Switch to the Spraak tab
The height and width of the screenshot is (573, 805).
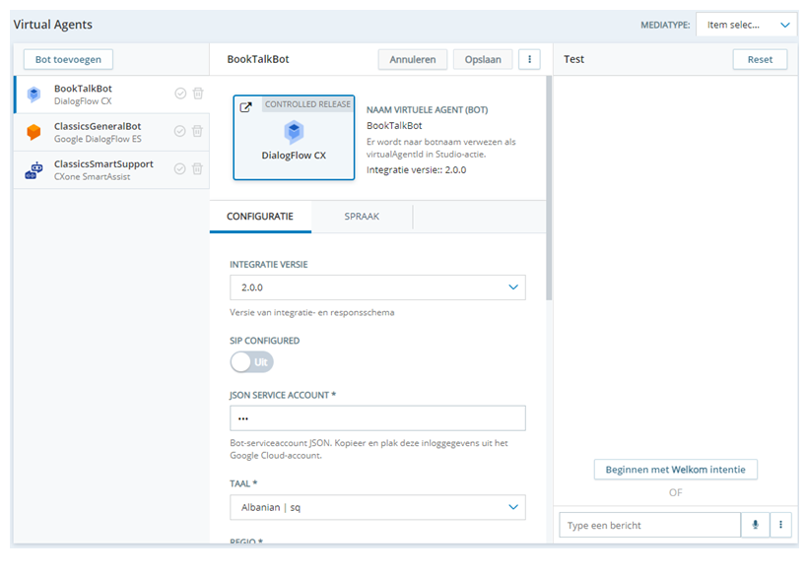pos(362,217)
